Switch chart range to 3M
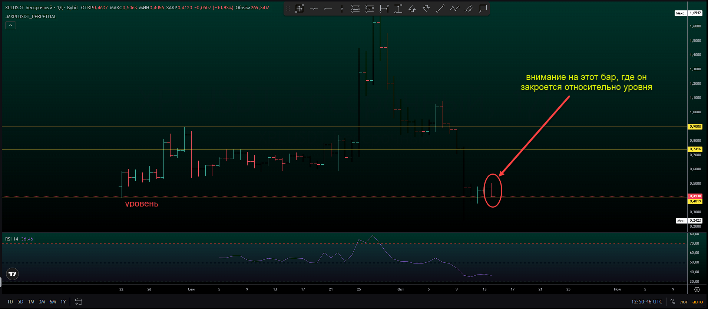Viewport: 708px width, 309px height. [x=42, y=302]
